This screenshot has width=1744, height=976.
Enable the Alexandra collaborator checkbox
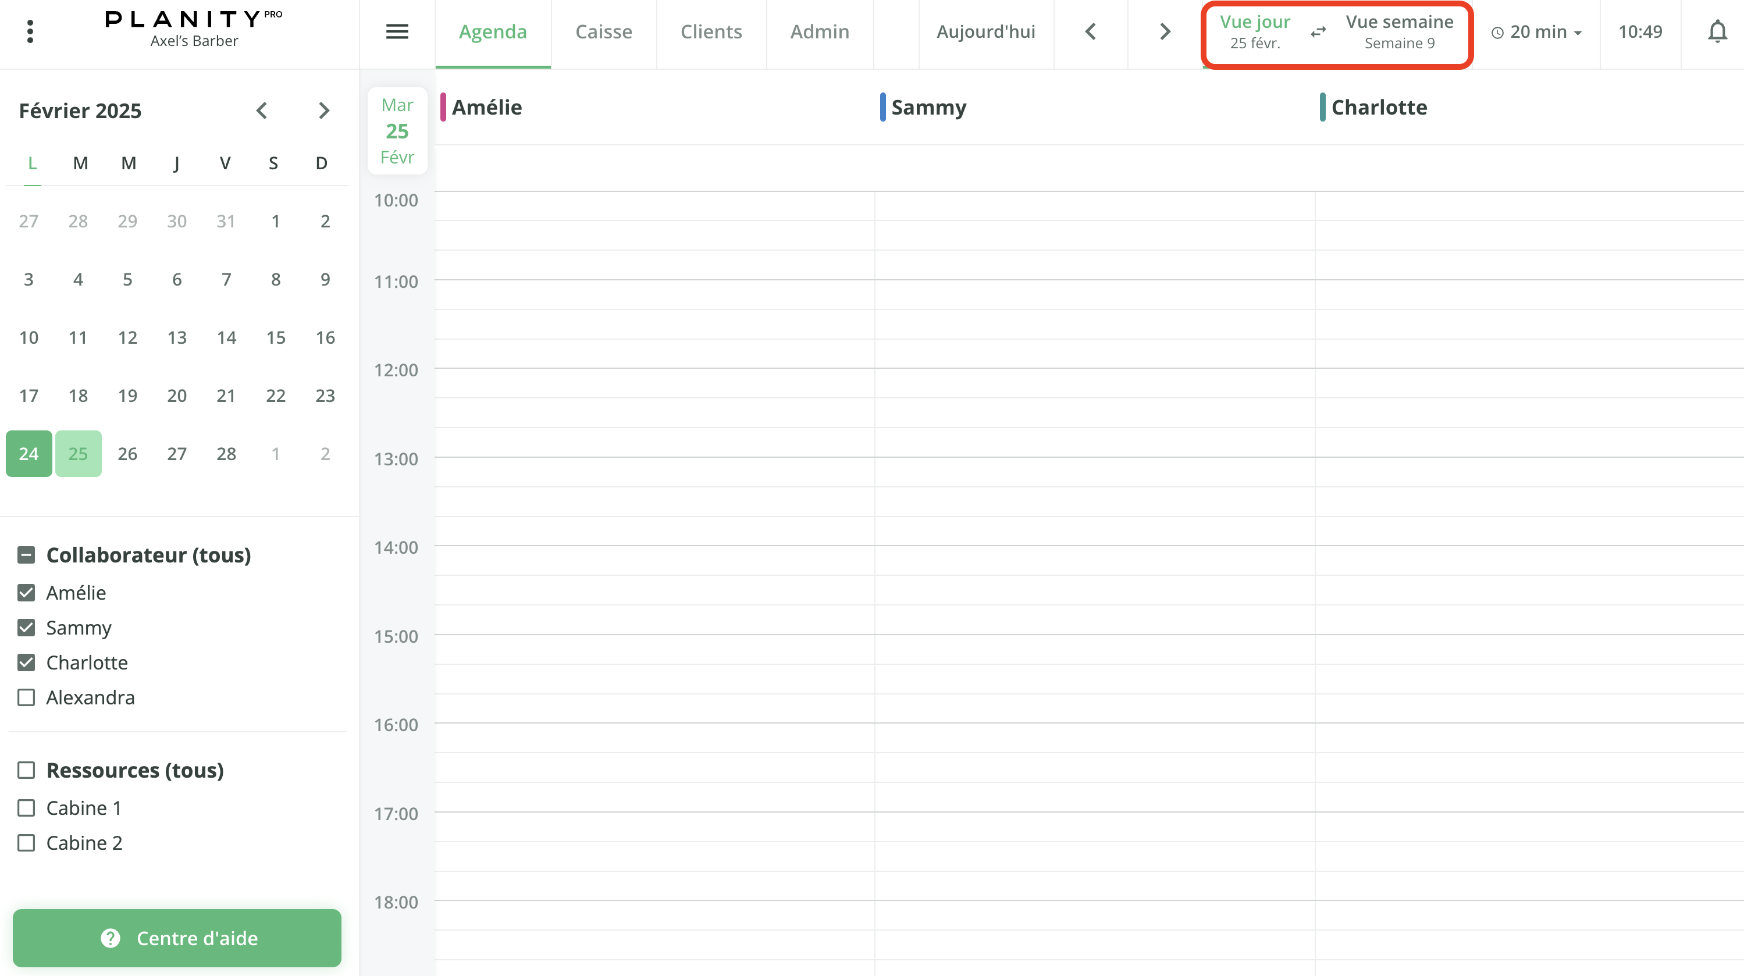click(x=26, y=697)
